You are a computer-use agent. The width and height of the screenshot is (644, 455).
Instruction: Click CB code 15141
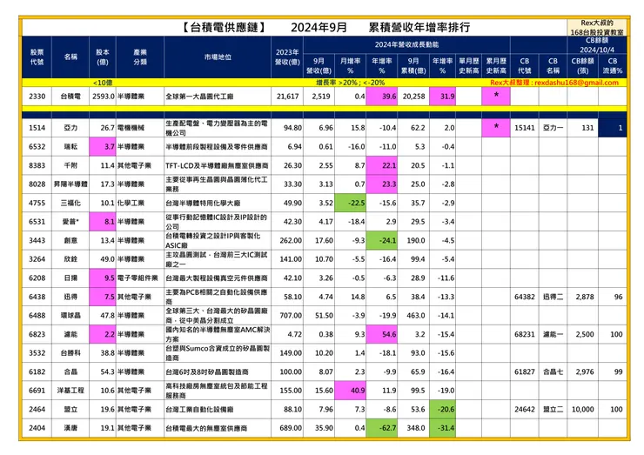tap(525, 128)
